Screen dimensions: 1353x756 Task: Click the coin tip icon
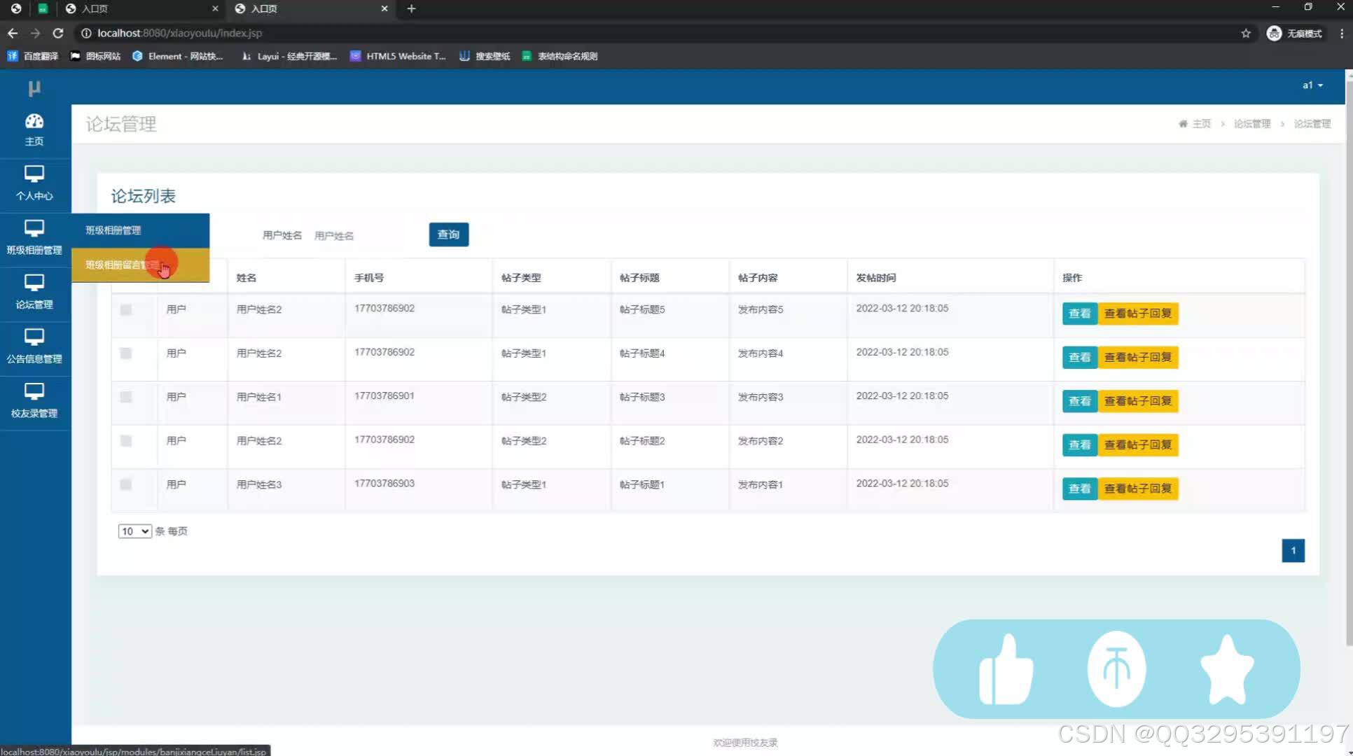pos(1116,668)
